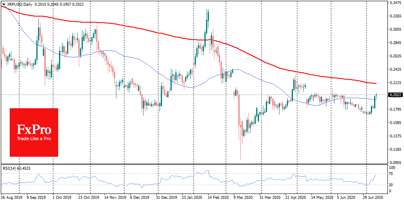This screenshot has height=202, width=404.
Task: Click the small triangle before XRPUSD title
Action: [4, 4]
